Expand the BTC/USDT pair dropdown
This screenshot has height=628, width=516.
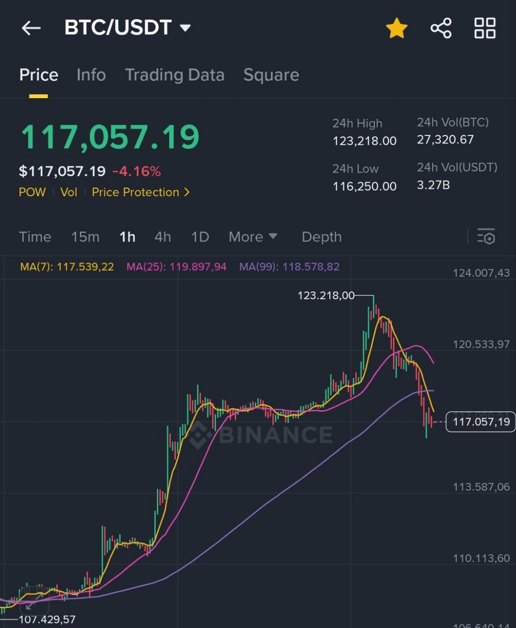[185, 28]
